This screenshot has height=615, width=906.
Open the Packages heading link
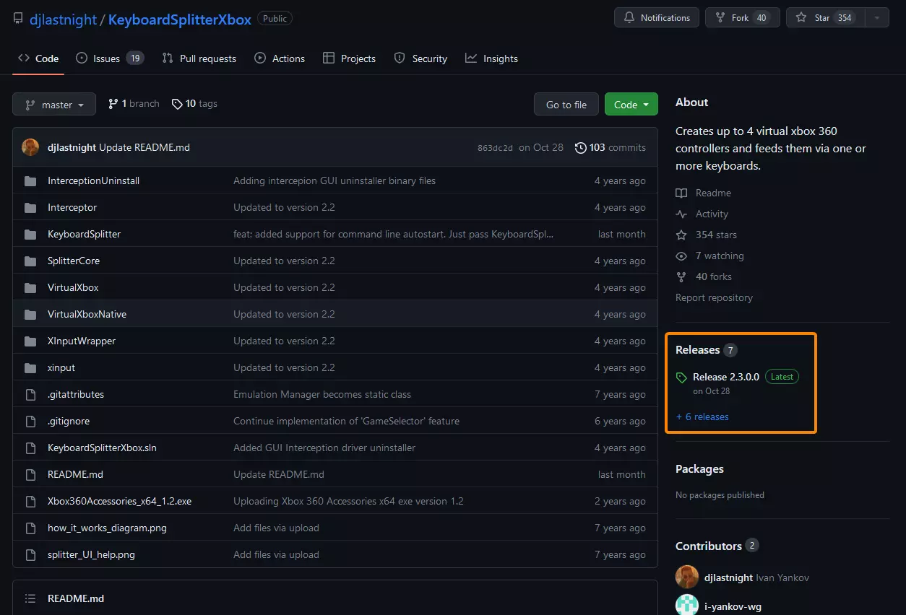point(699,469)
